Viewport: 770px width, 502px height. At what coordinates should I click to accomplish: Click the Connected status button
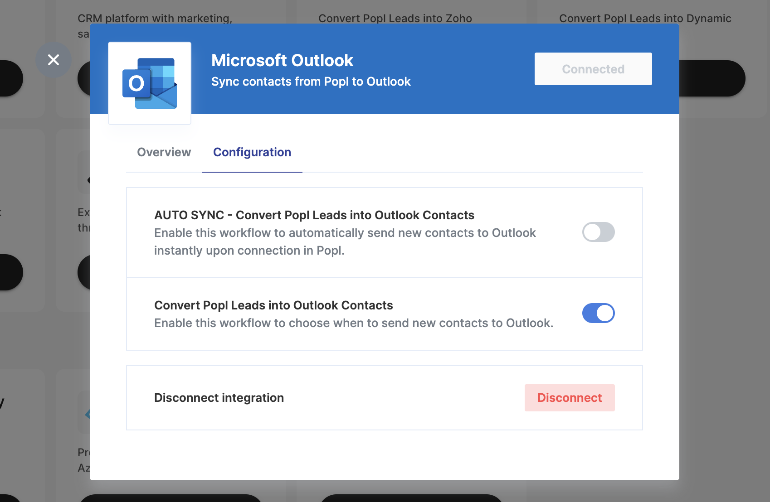click(x=593, y=69)
